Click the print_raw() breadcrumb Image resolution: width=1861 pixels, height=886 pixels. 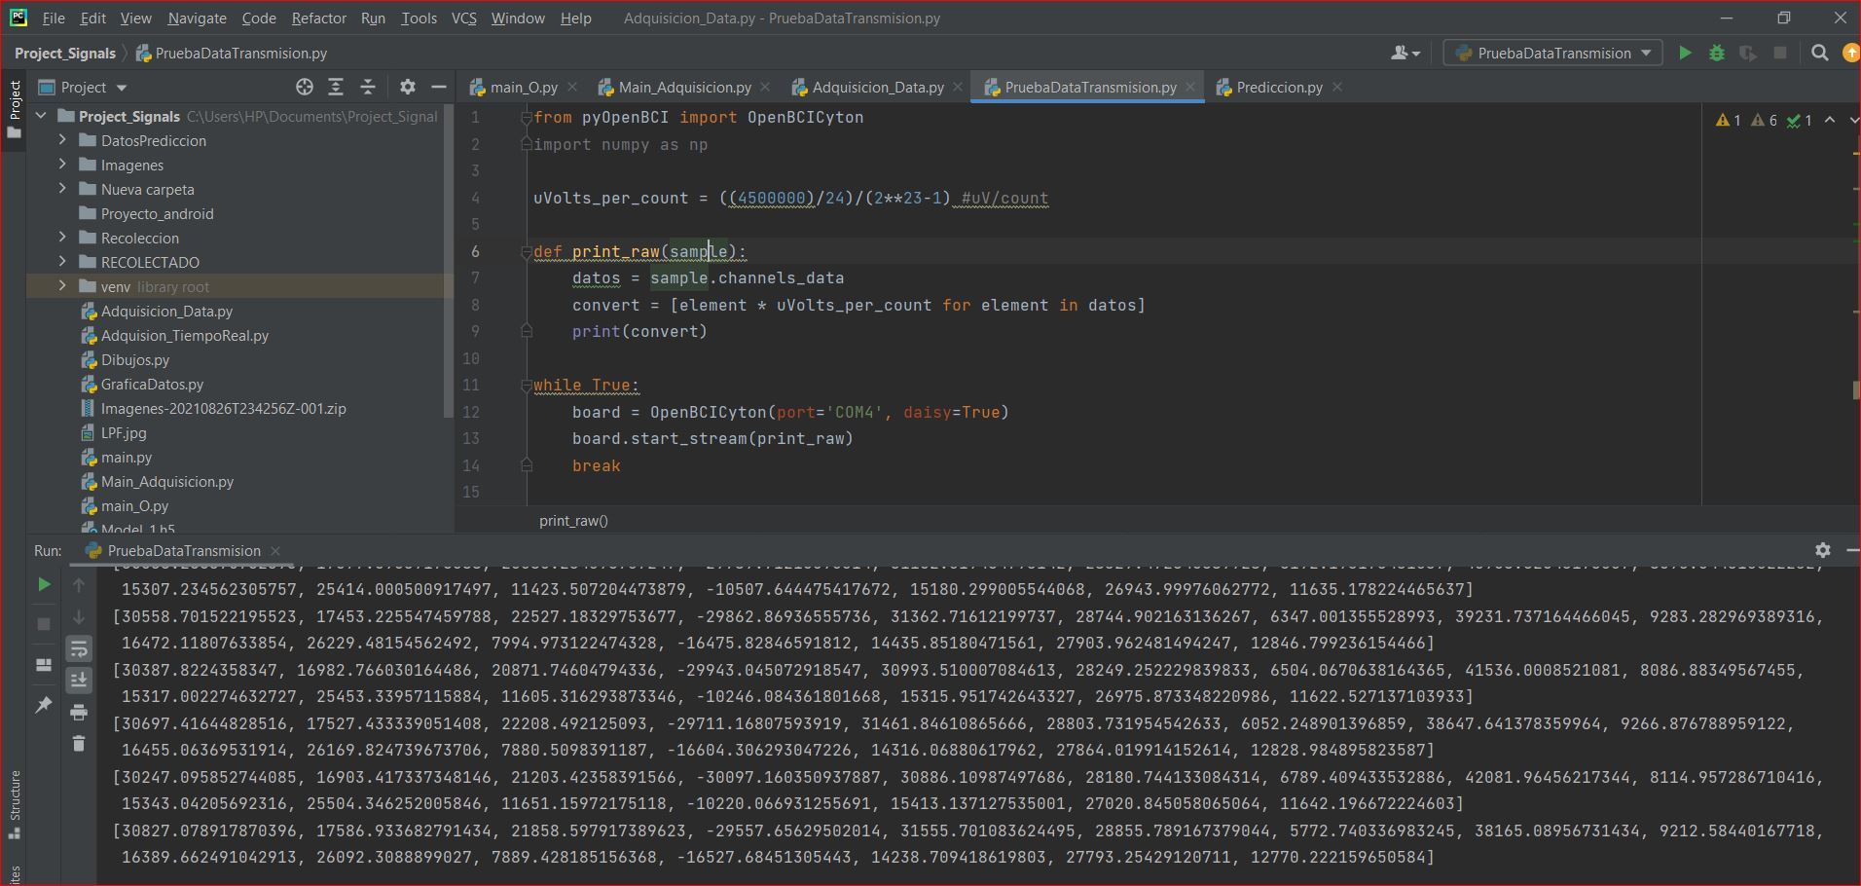pos(573,521)
